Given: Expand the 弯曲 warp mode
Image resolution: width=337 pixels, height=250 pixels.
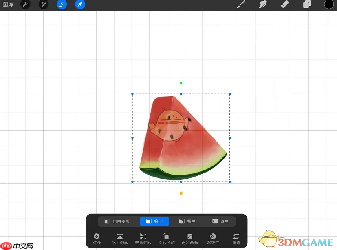Looking at the screenshot, I should [220, 221].
